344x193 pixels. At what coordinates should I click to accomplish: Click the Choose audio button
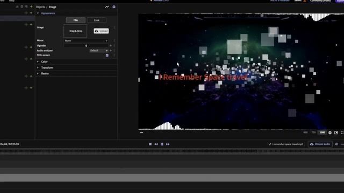click(x=320, y=144)
